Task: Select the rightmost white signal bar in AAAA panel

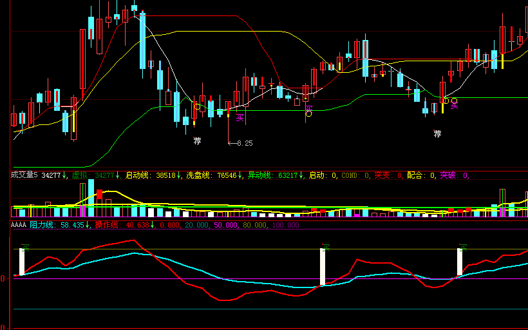Action: pos(460,262)
